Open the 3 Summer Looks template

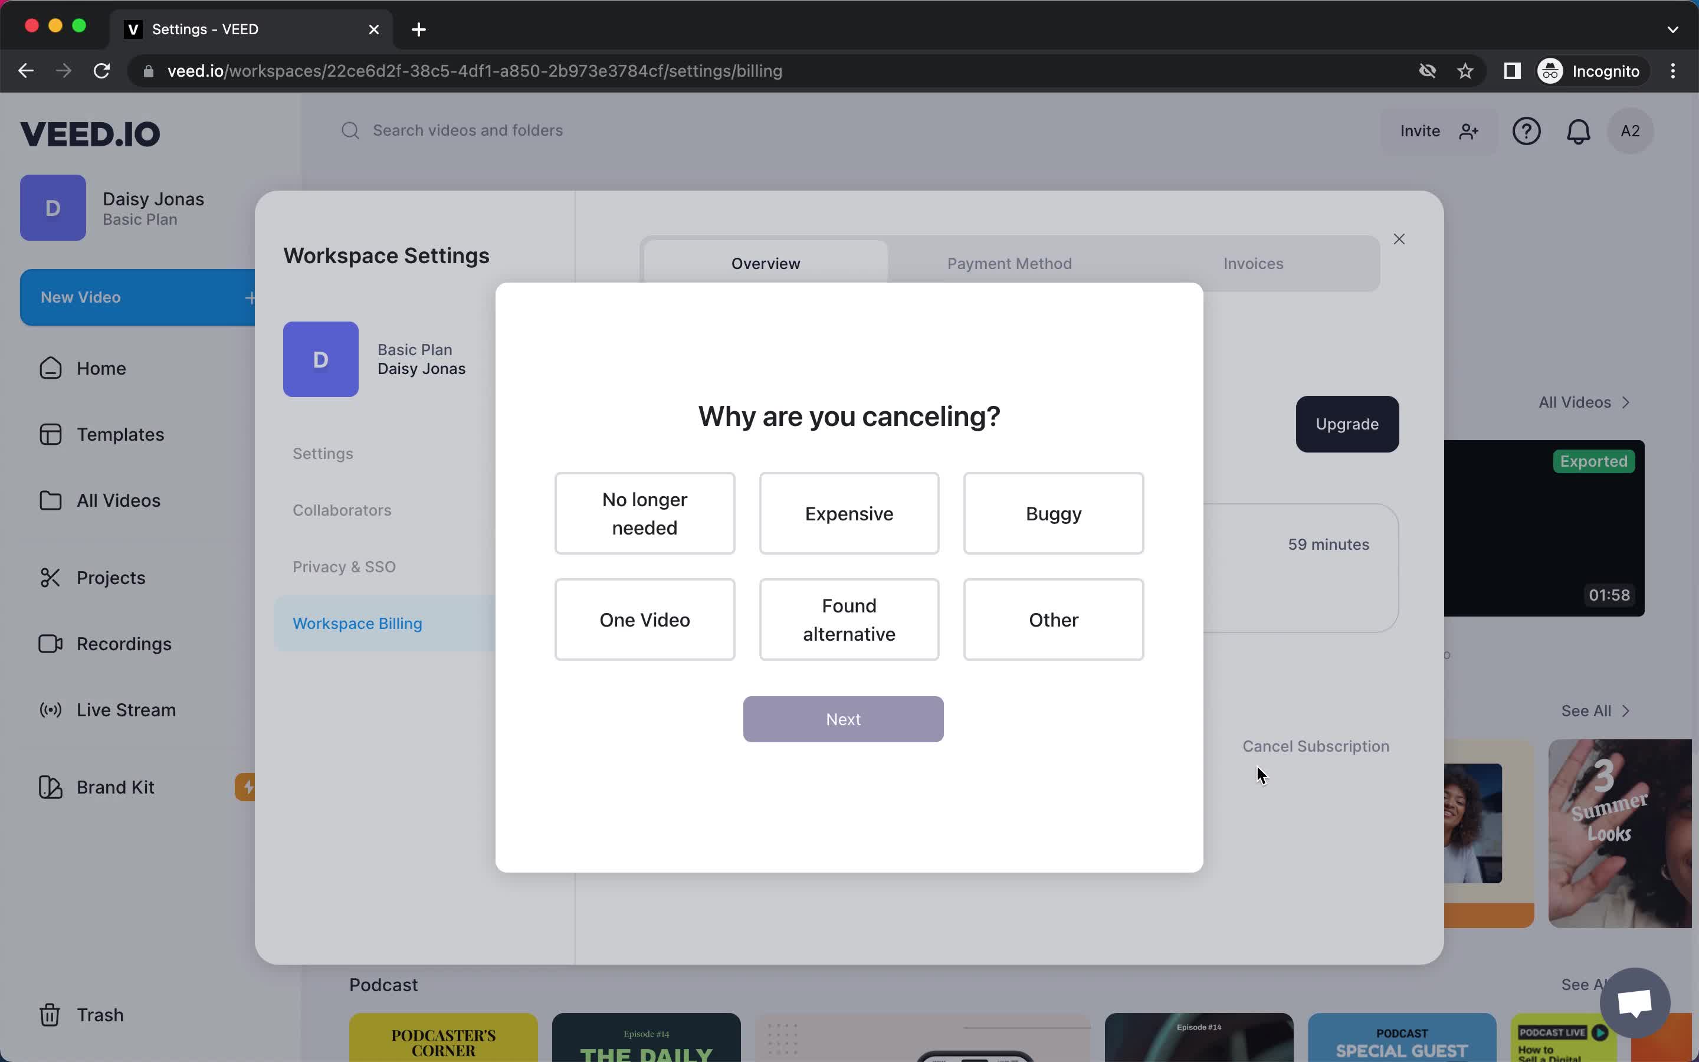(1620, 833)
